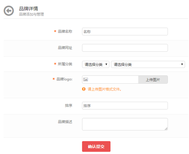Click the arrow of the second category dropdown

pyautogui.click(x=182, y=64)
